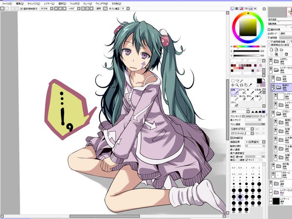Choose brush size preset 5
Screen dimensions: 292x219
[234, 178]
